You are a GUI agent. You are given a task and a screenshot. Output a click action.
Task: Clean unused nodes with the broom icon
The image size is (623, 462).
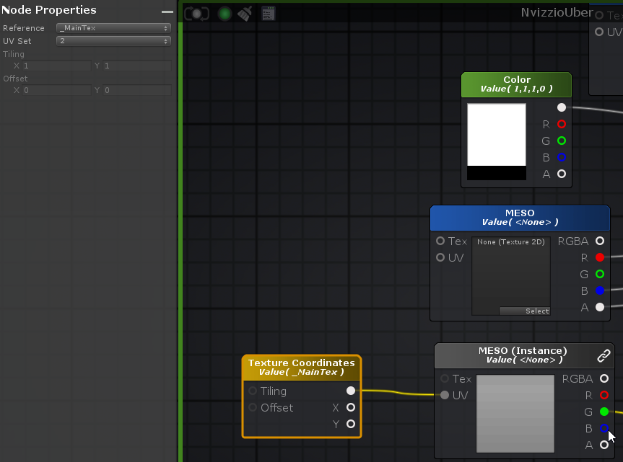pyautogui.click(x=245, y=12)
